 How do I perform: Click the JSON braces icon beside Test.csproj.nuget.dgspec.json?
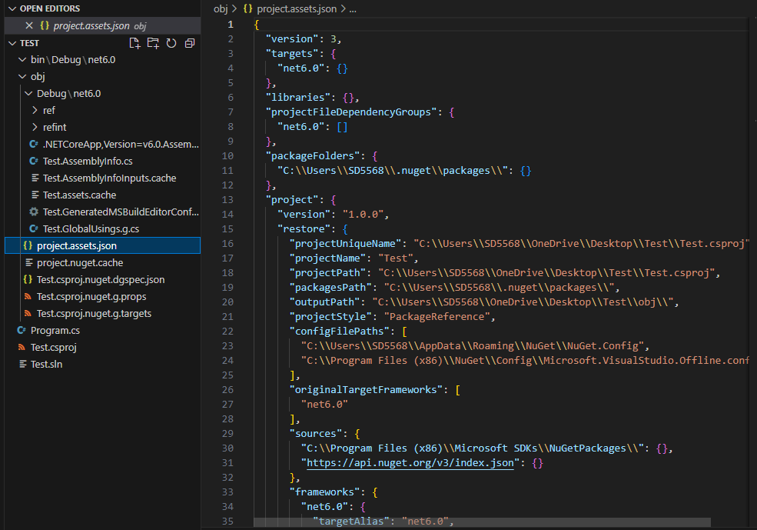[28, 279]
